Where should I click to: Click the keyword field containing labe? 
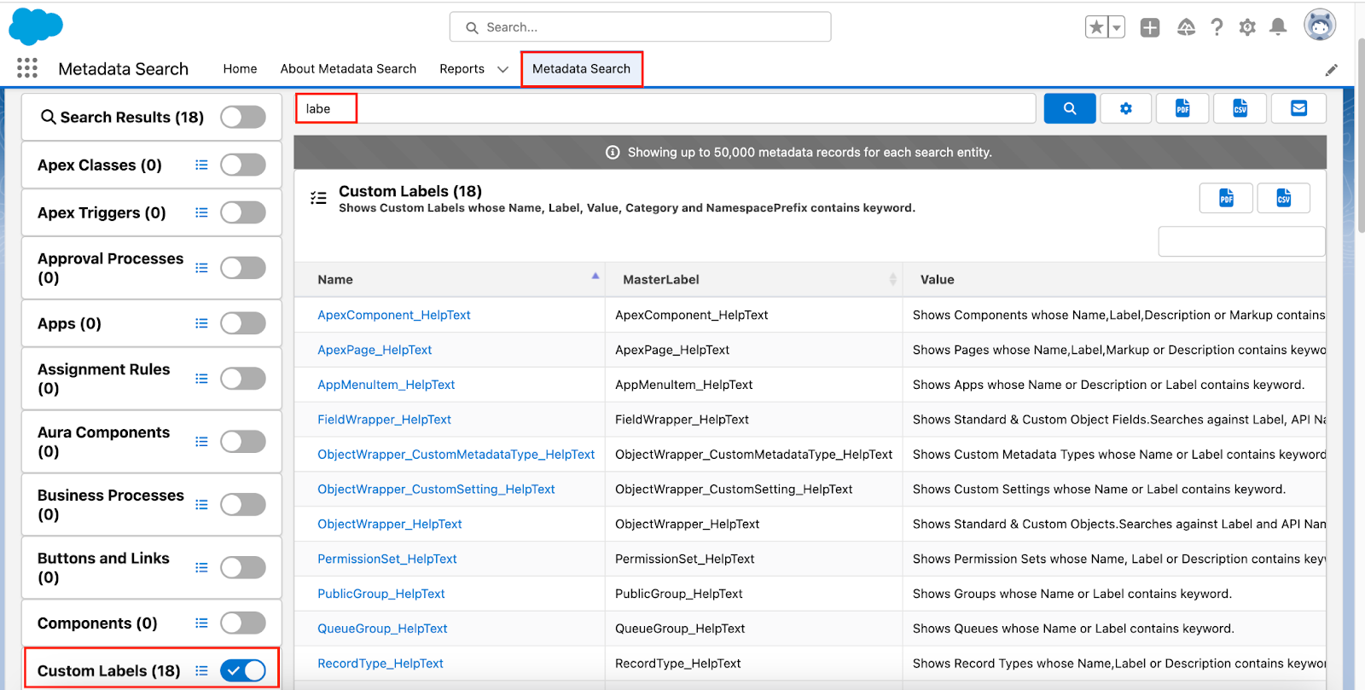(665, 108)
